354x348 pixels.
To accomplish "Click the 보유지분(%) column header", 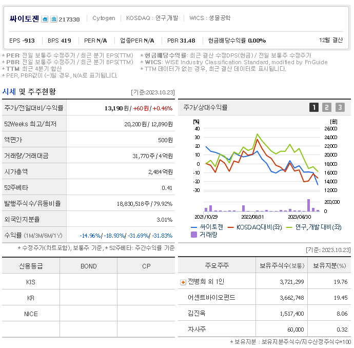I will (329, 265).
